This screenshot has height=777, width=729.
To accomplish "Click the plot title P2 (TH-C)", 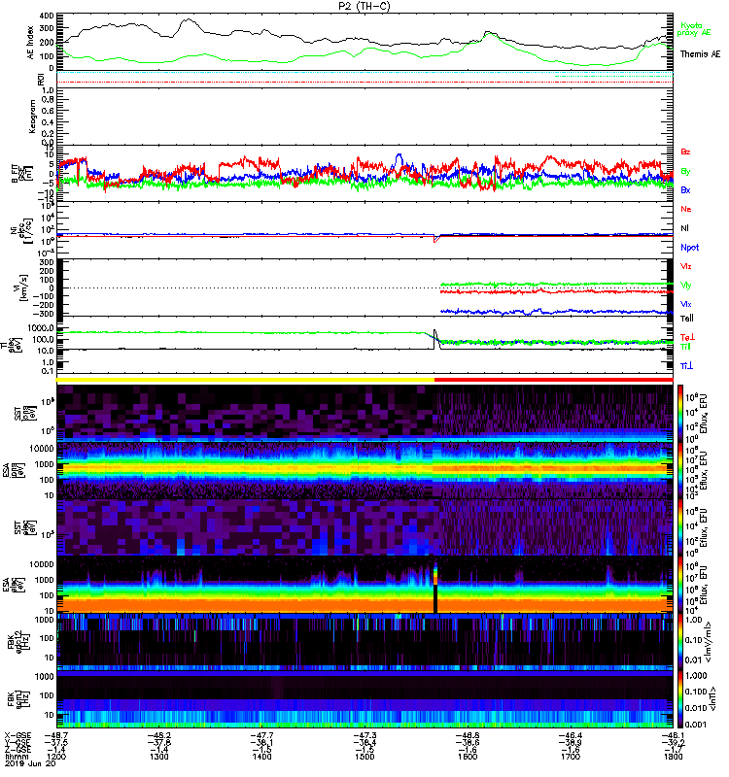I will click(x=364, y=6).
